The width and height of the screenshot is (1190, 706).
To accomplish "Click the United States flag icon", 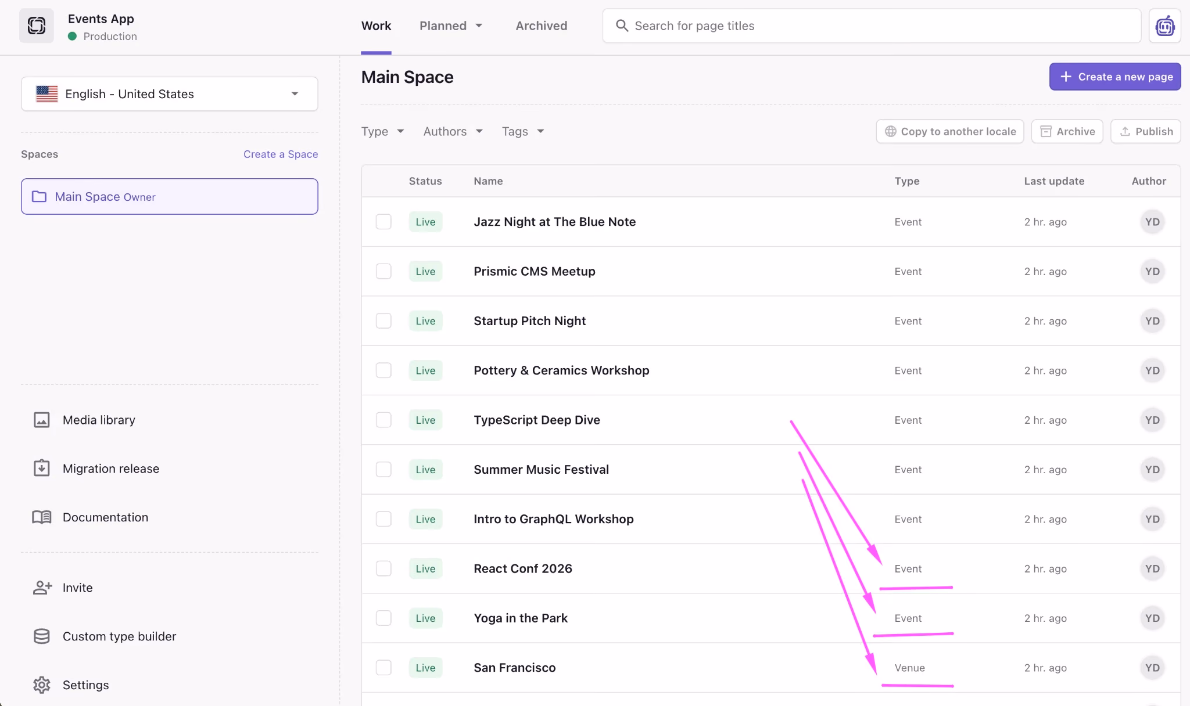I will coord(46,93).
